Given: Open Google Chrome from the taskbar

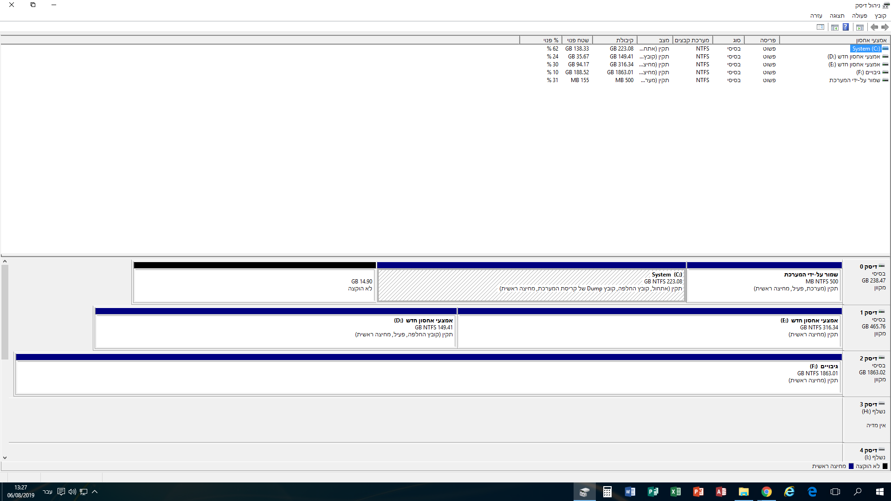Looking at the screenshot, I should [x=766, y=492].
